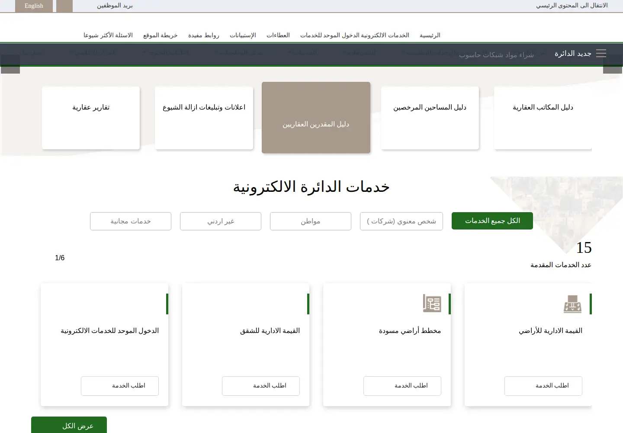Open اعلانات وتبليغات ازالة الشيوع card
Image resolution: width=623 pixels, height=433 pixels.
tap(204, 118)
